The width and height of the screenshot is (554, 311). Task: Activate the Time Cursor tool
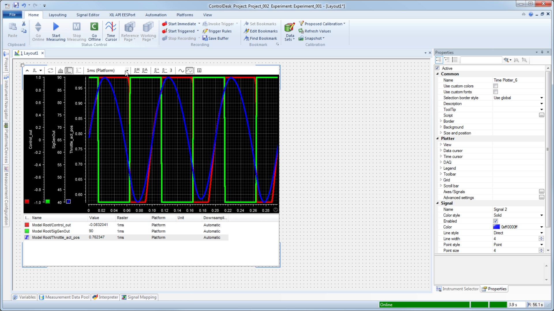pyautogui.click(x=111, y=27)
